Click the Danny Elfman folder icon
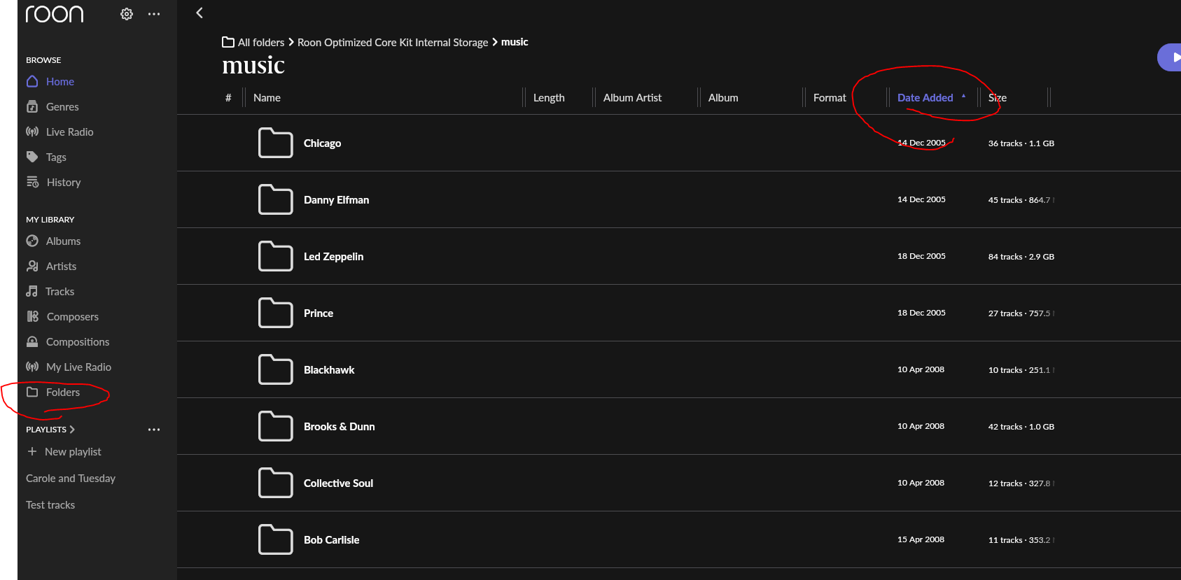This screenshot has width=1181, height=580. 276,199
